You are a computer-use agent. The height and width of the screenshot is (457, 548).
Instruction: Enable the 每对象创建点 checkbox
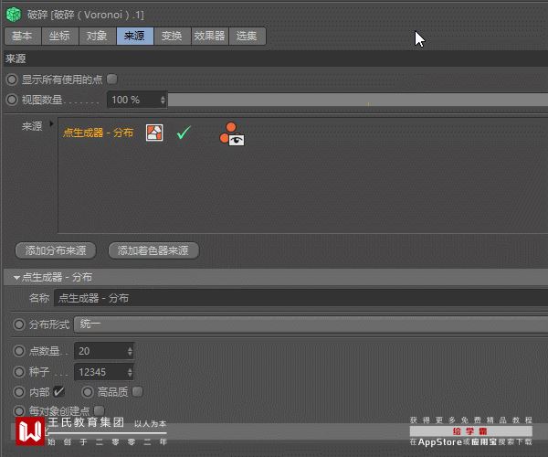(x=100, y=410)
